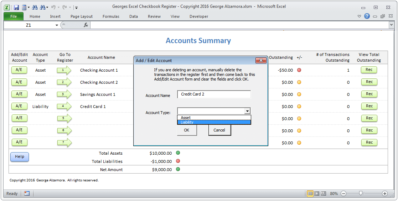Click the A/E button for Credit Card 1
398x201 pixels.
(x=19, y=106)
